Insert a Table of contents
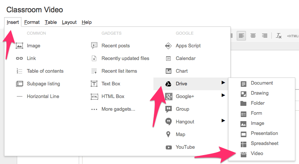 click(45, 71)
